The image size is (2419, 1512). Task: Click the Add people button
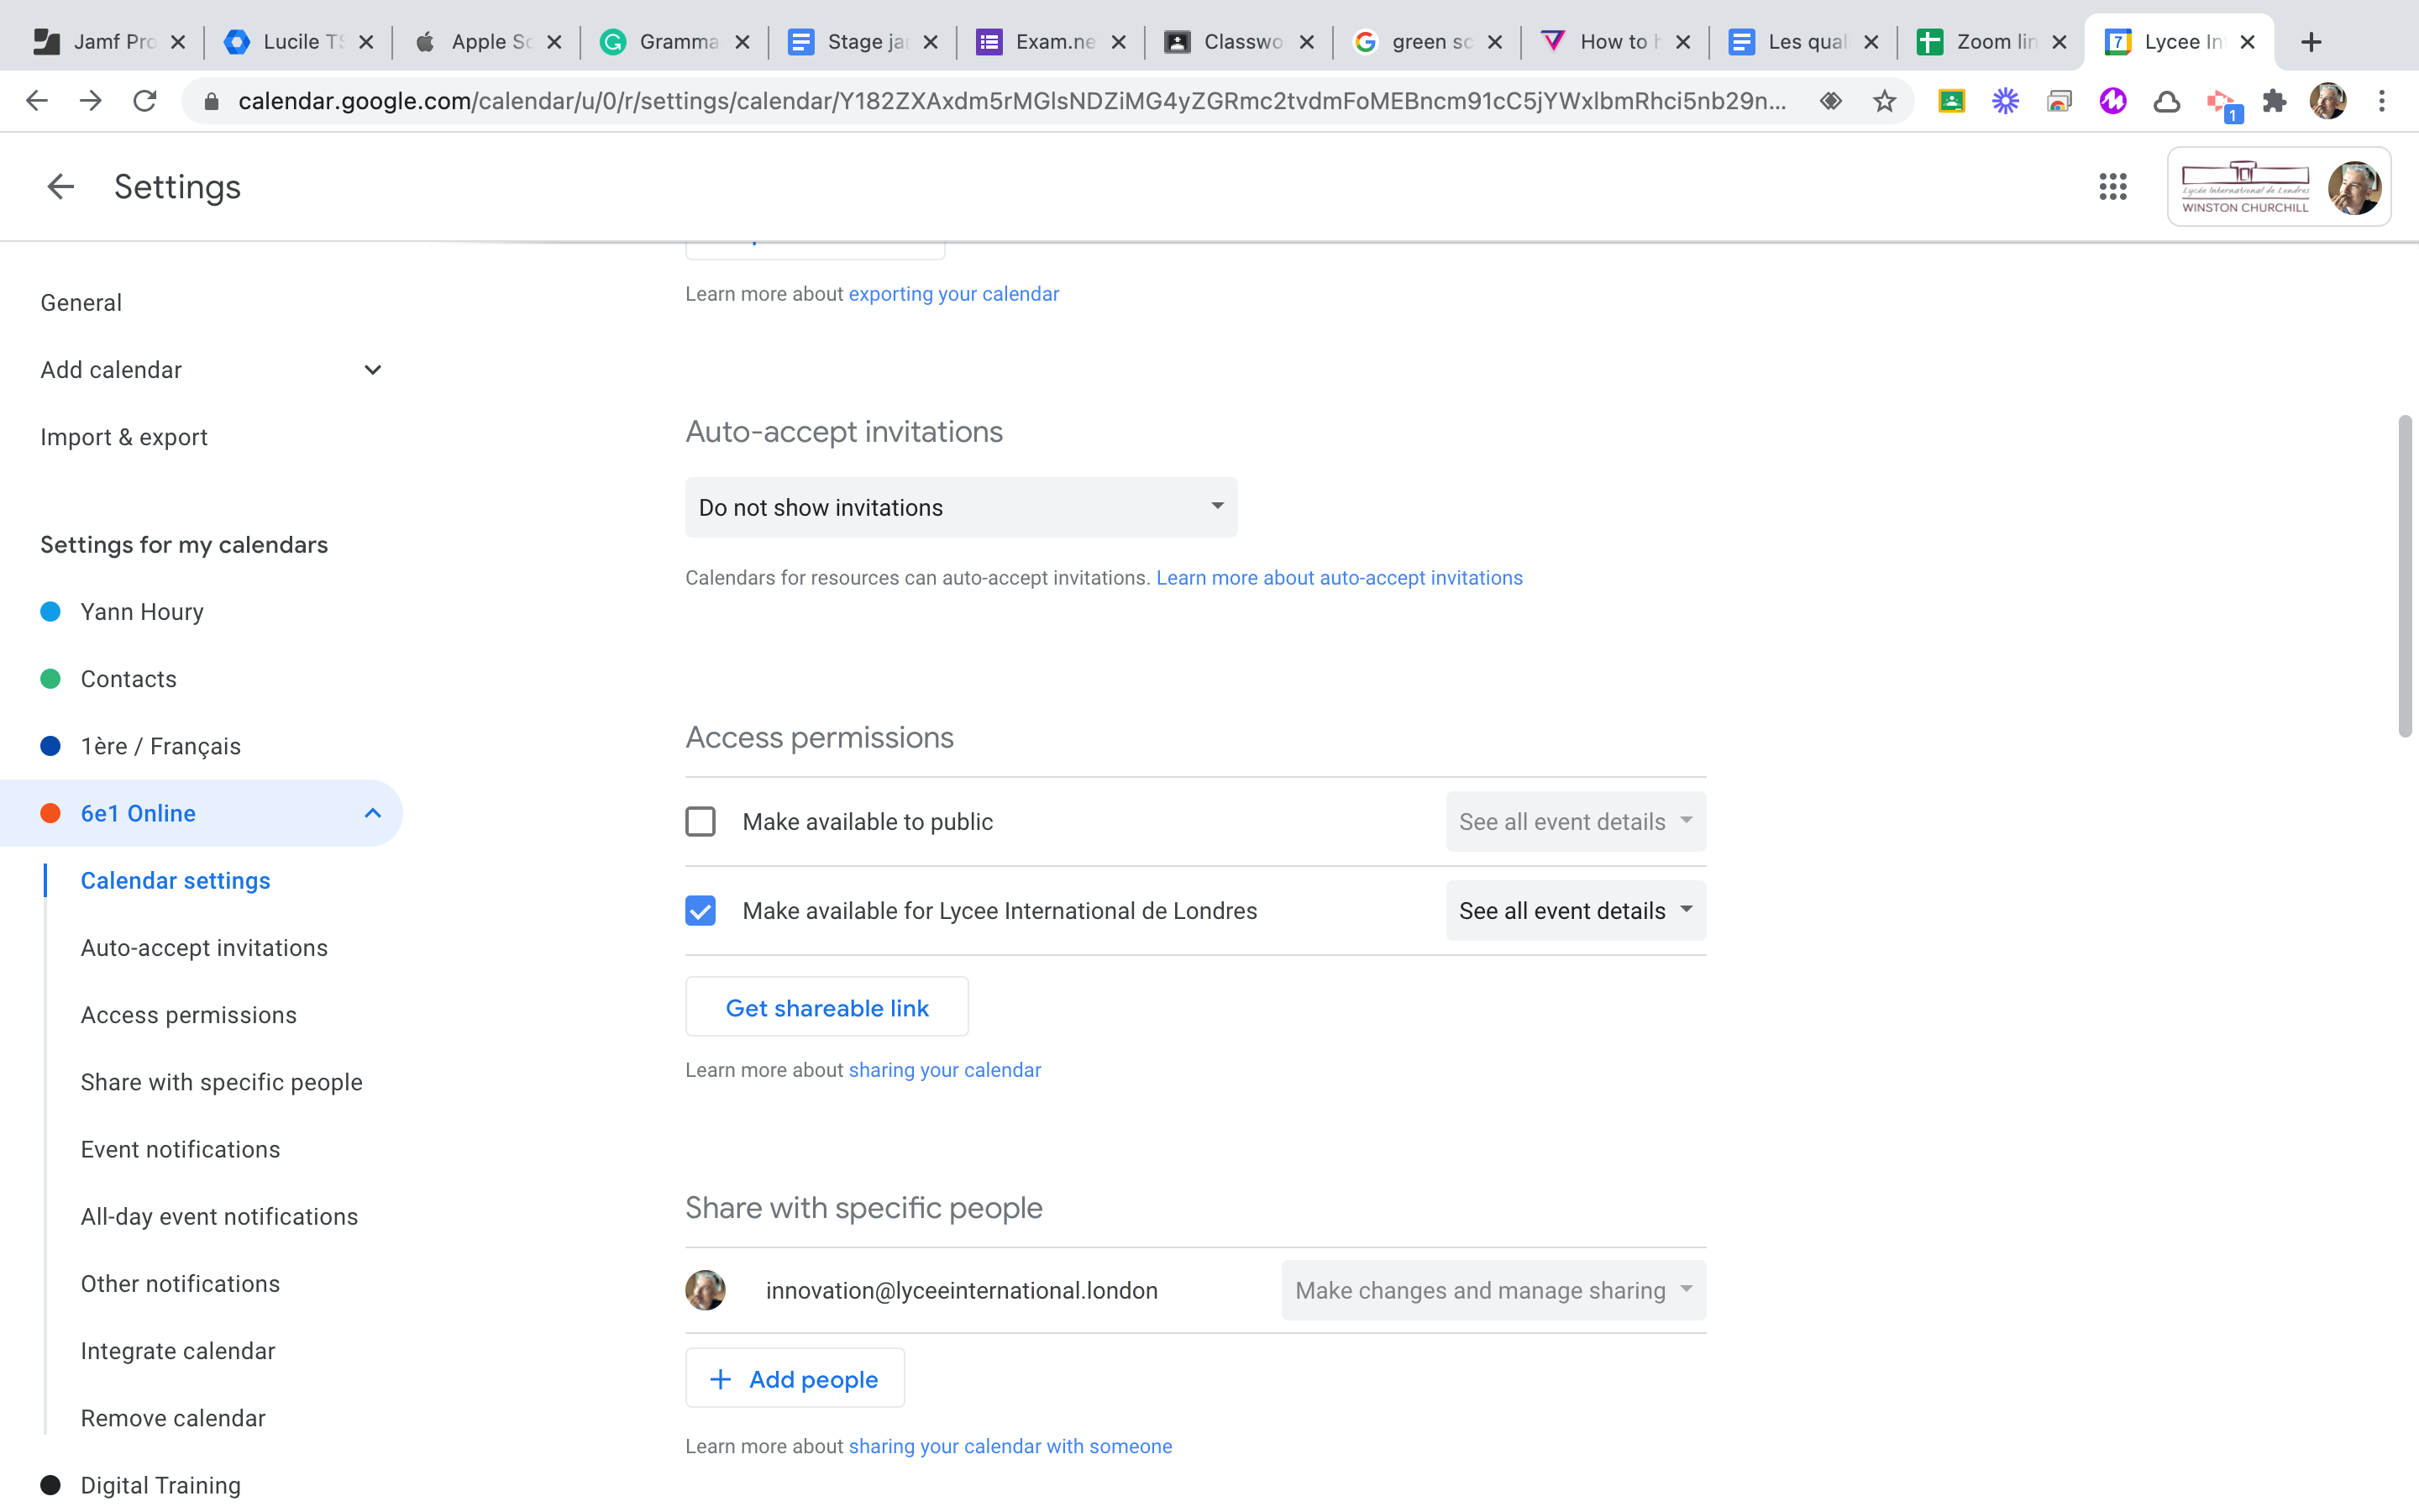pos(795,1379)
